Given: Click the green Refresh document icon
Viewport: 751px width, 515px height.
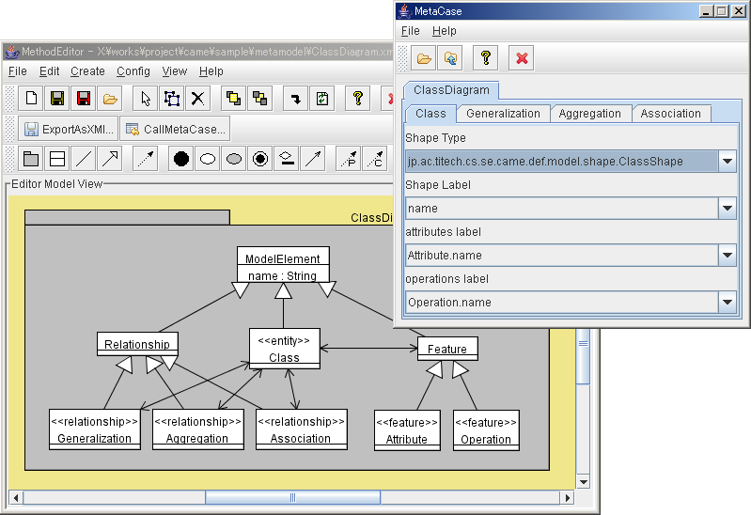Looking at the screenshot, I should point(322,99).
